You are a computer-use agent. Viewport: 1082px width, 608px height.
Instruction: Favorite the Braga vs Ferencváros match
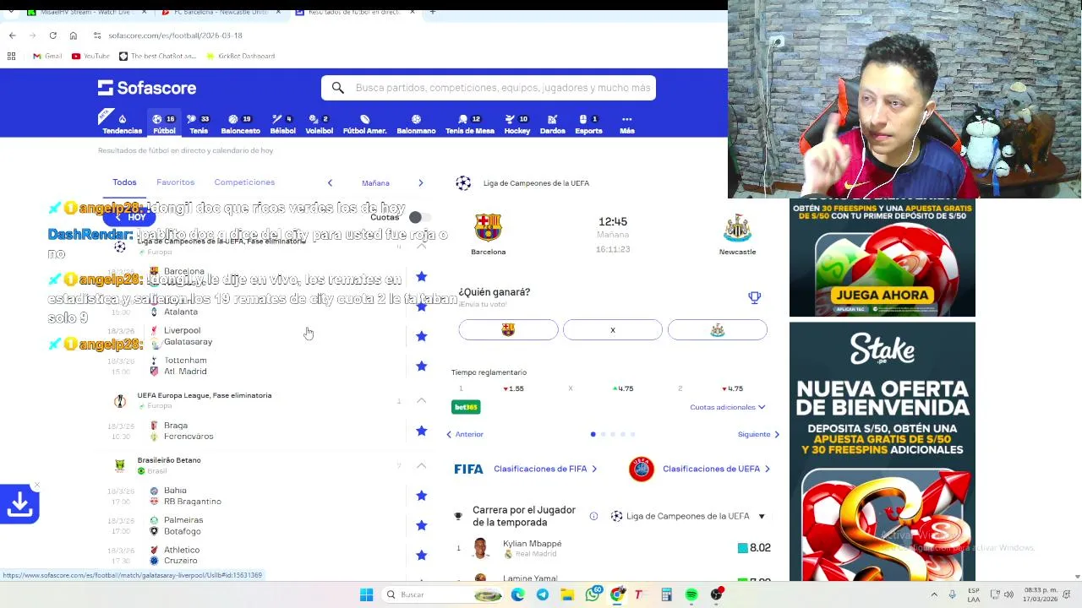[421, 431]
